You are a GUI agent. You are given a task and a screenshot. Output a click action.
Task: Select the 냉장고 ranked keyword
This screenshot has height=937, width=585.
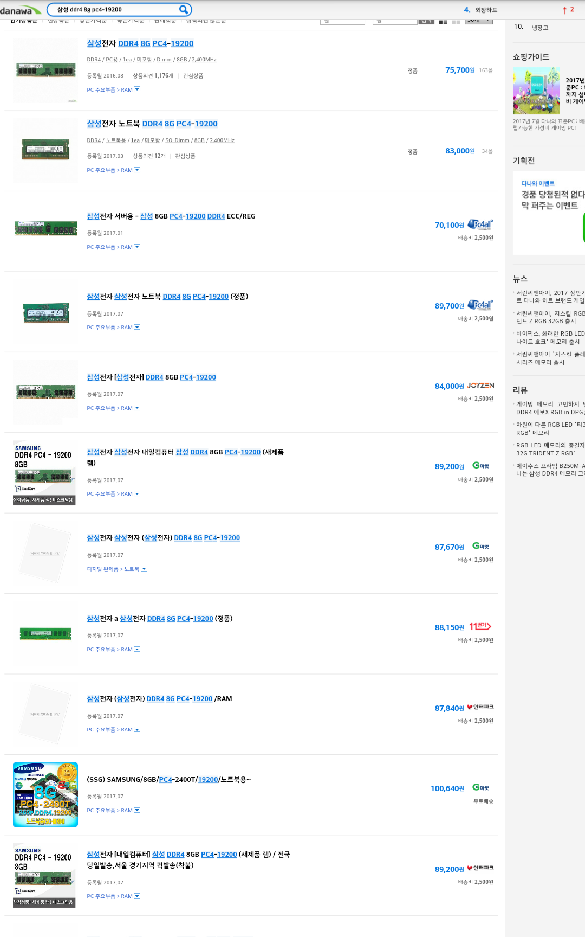click(539, 28)
